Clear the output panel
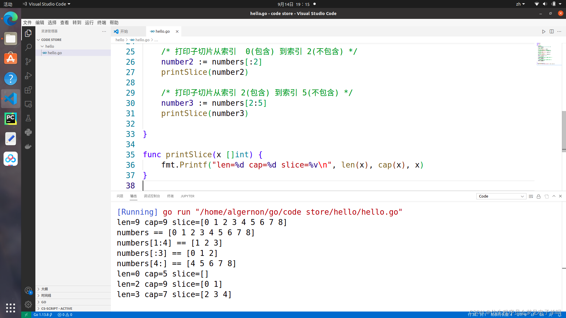 (531, 196)
